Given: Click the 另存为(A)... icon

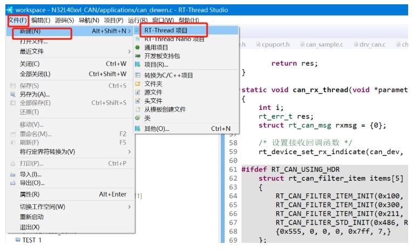Looking at the screenshot, I should (x=12, y=94).
